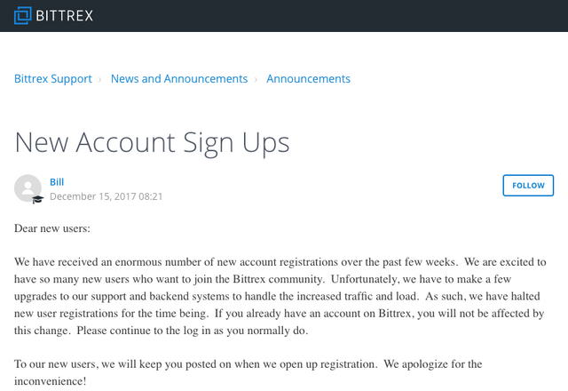The height and width of the screenshot is (391, 568).
Task: Click the line starting "We have received"
Action: 279,262
